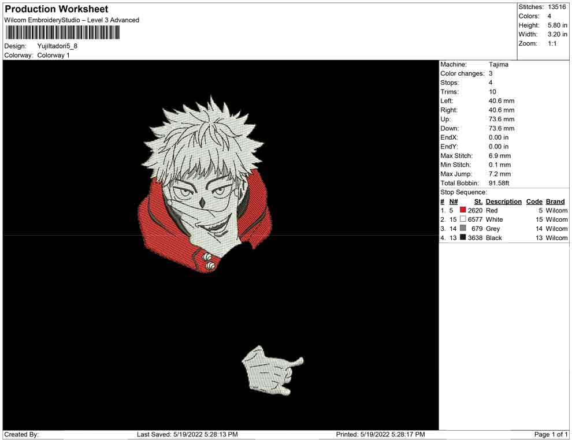Click the Colors value '4'
The image size is (572, 440).
[549, 16]
